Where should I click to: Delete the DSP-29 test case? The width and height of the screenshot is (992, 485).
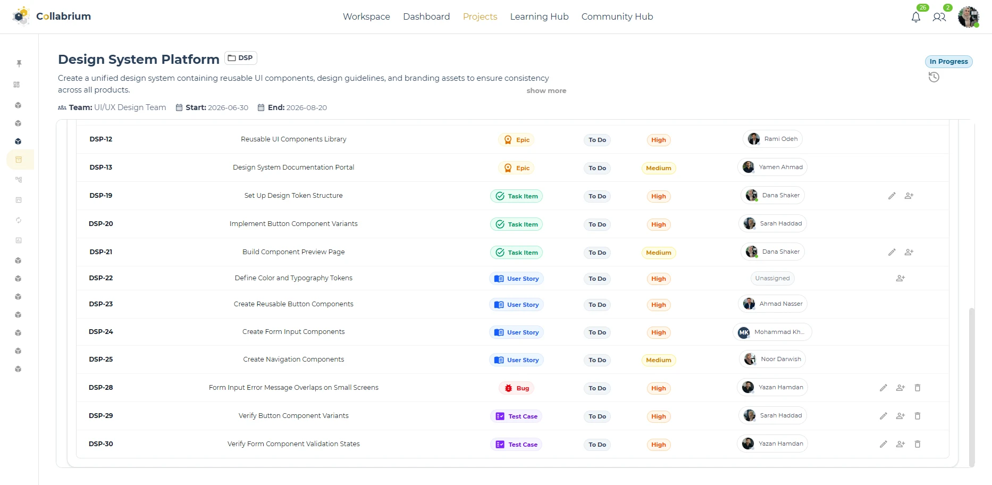[x=917, y=416]
